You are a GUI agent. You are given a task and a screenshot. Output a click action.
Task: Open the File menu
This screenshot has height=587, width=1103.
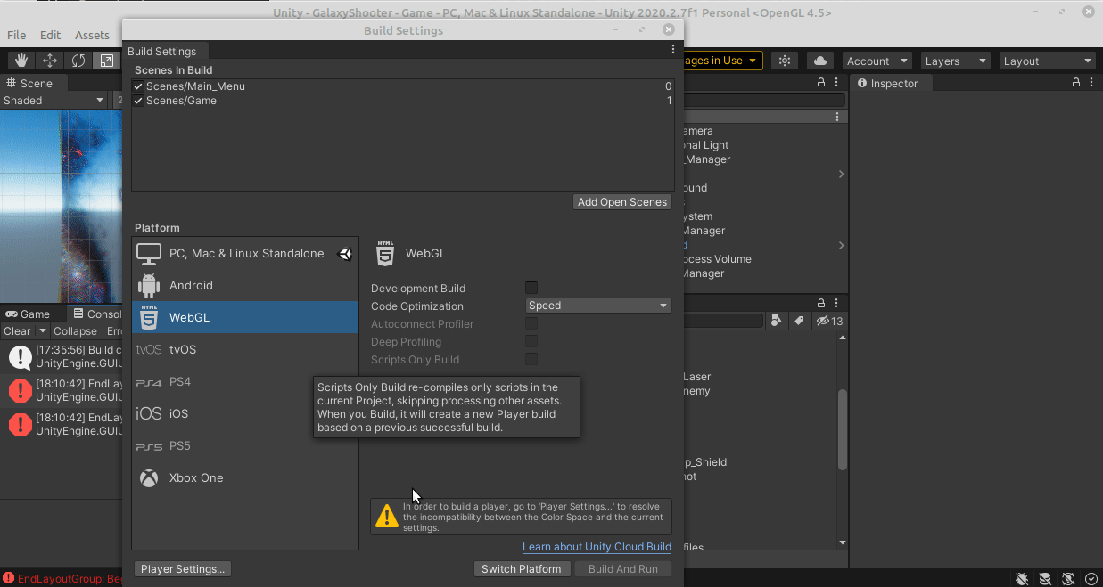click(x=16, y=35)
